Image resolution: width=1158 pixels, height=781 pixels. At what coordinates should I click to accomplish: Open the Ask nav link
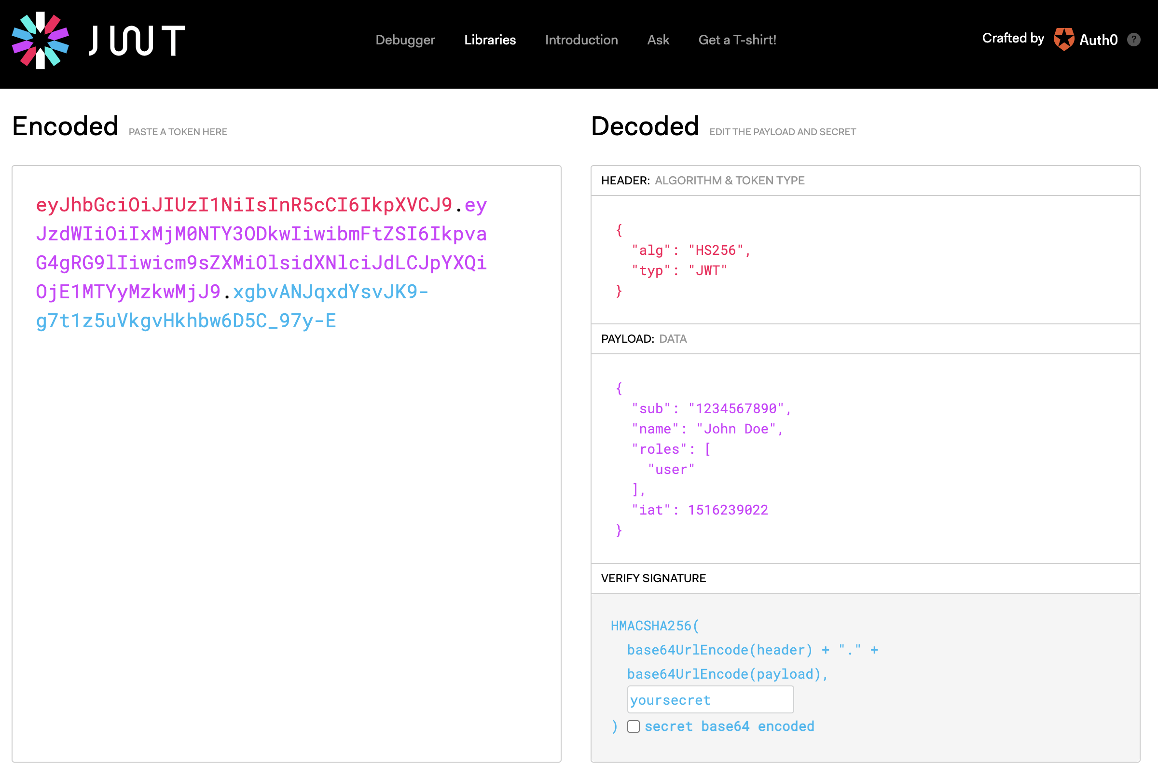point(658,40)
